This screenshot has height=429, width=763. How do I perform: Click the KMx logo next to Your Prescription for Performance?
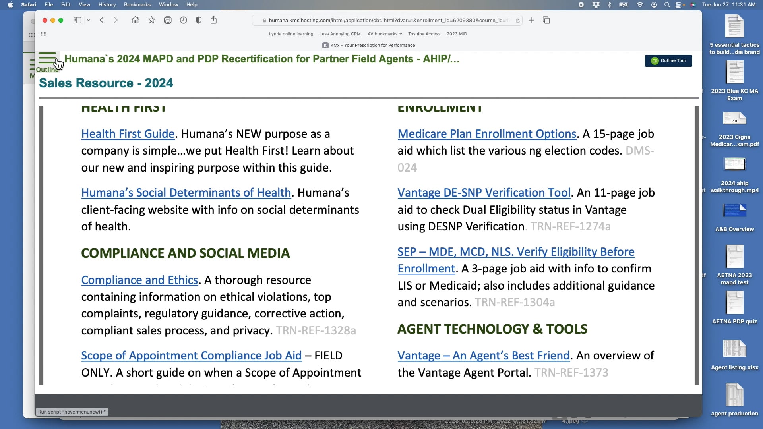pyautogui.click(x=325, y=45)
